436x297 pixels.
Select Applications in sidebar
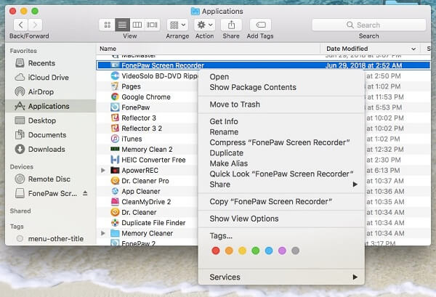51,106
